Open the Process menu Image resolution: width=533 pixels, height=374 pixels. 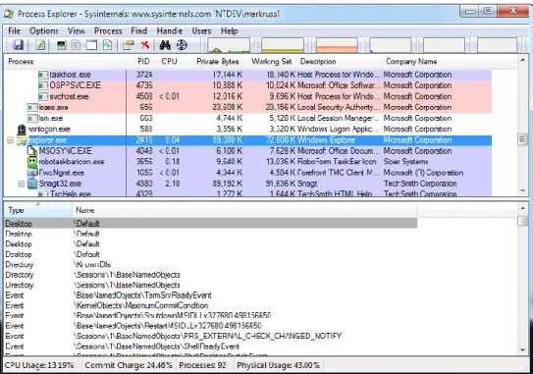(108, 31)
